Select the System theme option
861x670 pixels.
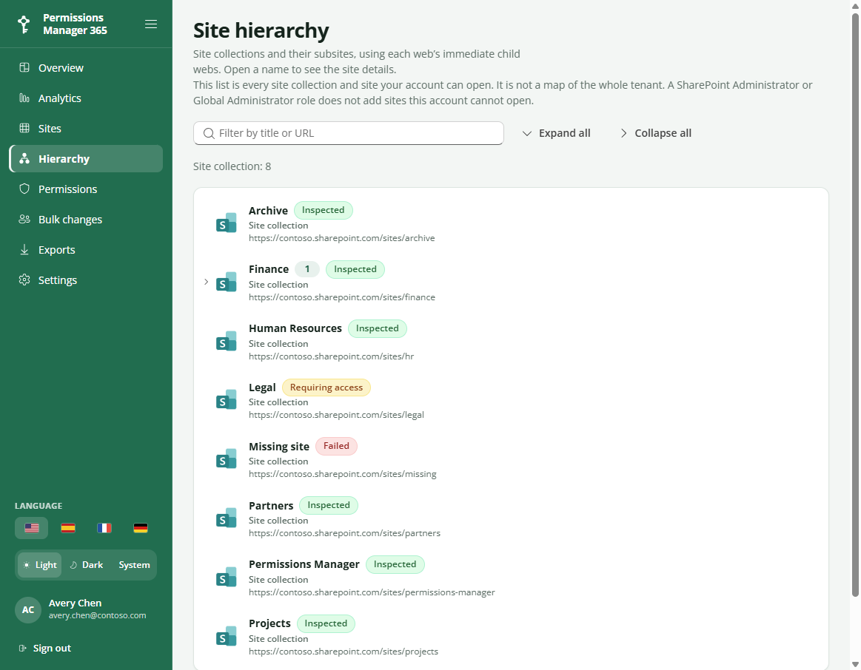point(134,565)
